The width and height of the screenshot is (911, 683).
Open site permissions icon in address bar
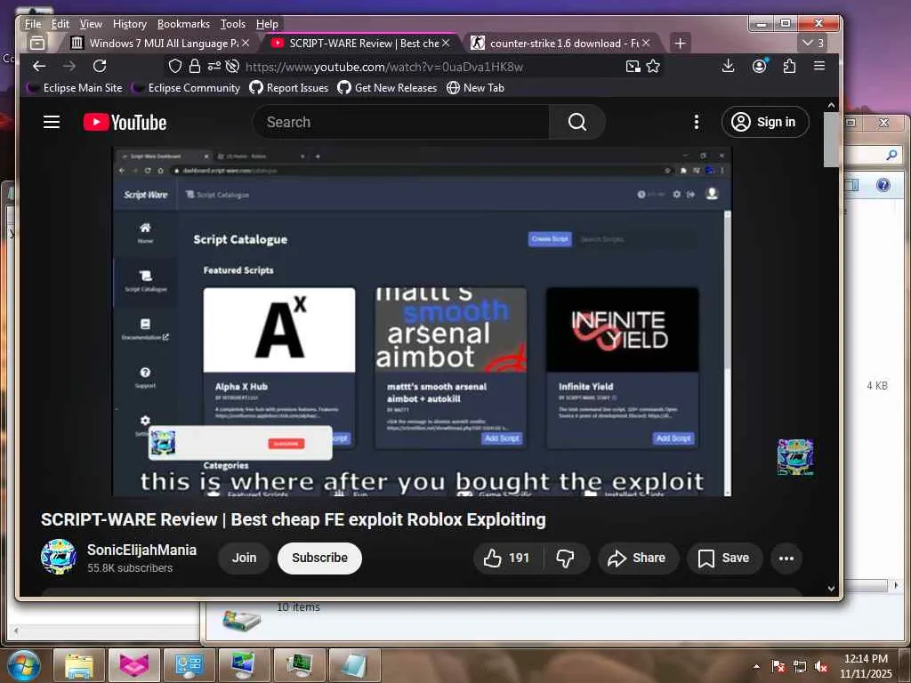click(x=214, y=66)
